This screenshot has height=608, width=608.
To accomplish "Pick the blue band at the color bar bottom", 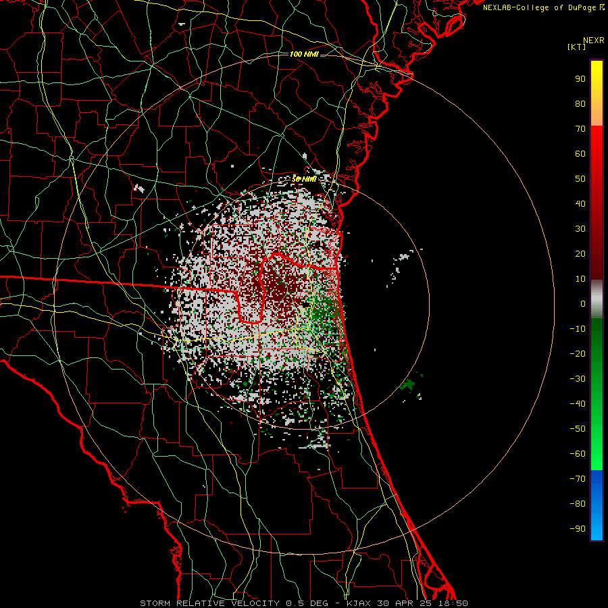I will [x=597, y=505].
